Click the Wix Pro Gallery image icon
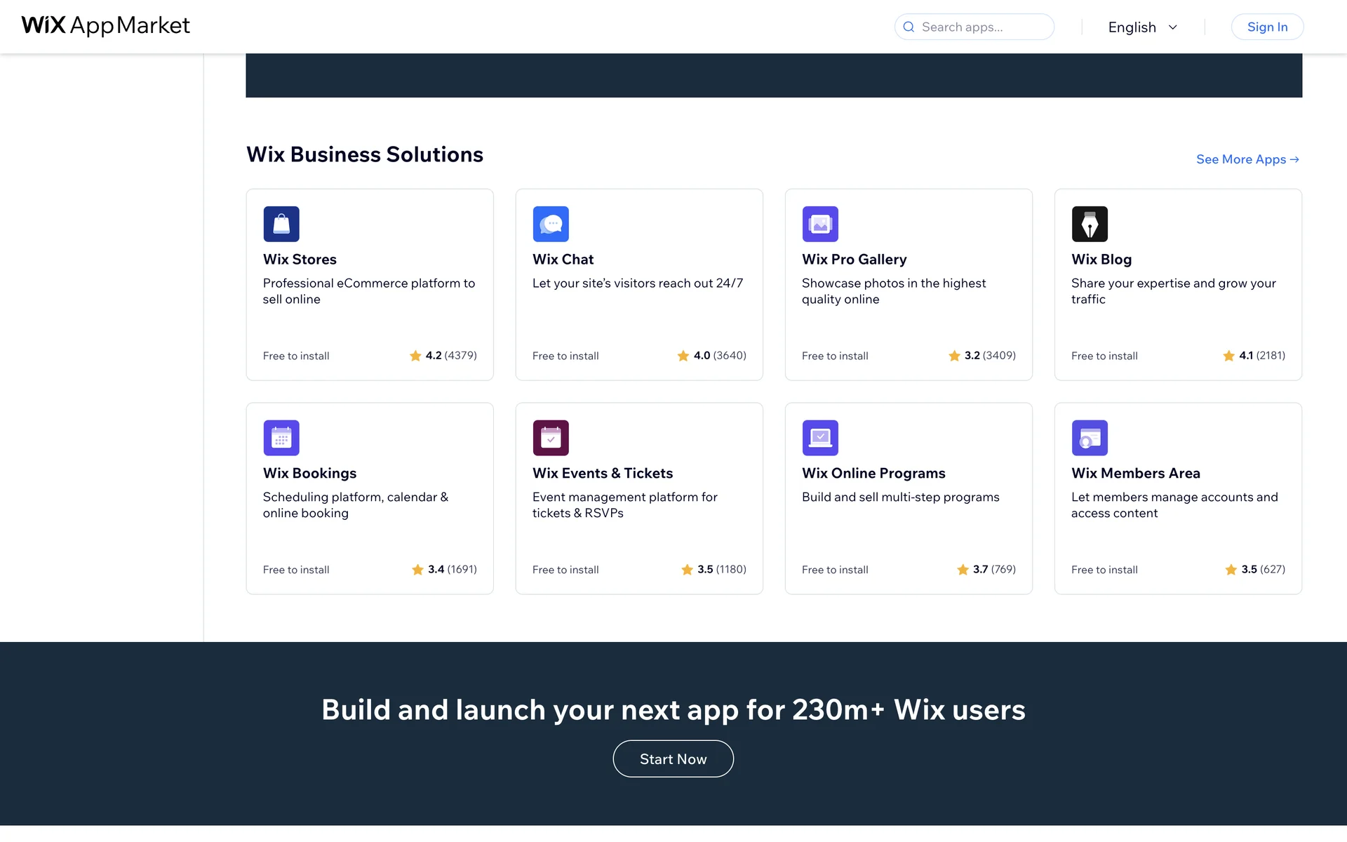This screenshot has width=1347, height=842. click(x=820, y=224)
